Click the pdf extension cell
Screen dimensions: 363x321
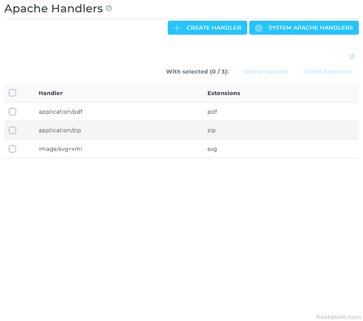click(212, 112)
